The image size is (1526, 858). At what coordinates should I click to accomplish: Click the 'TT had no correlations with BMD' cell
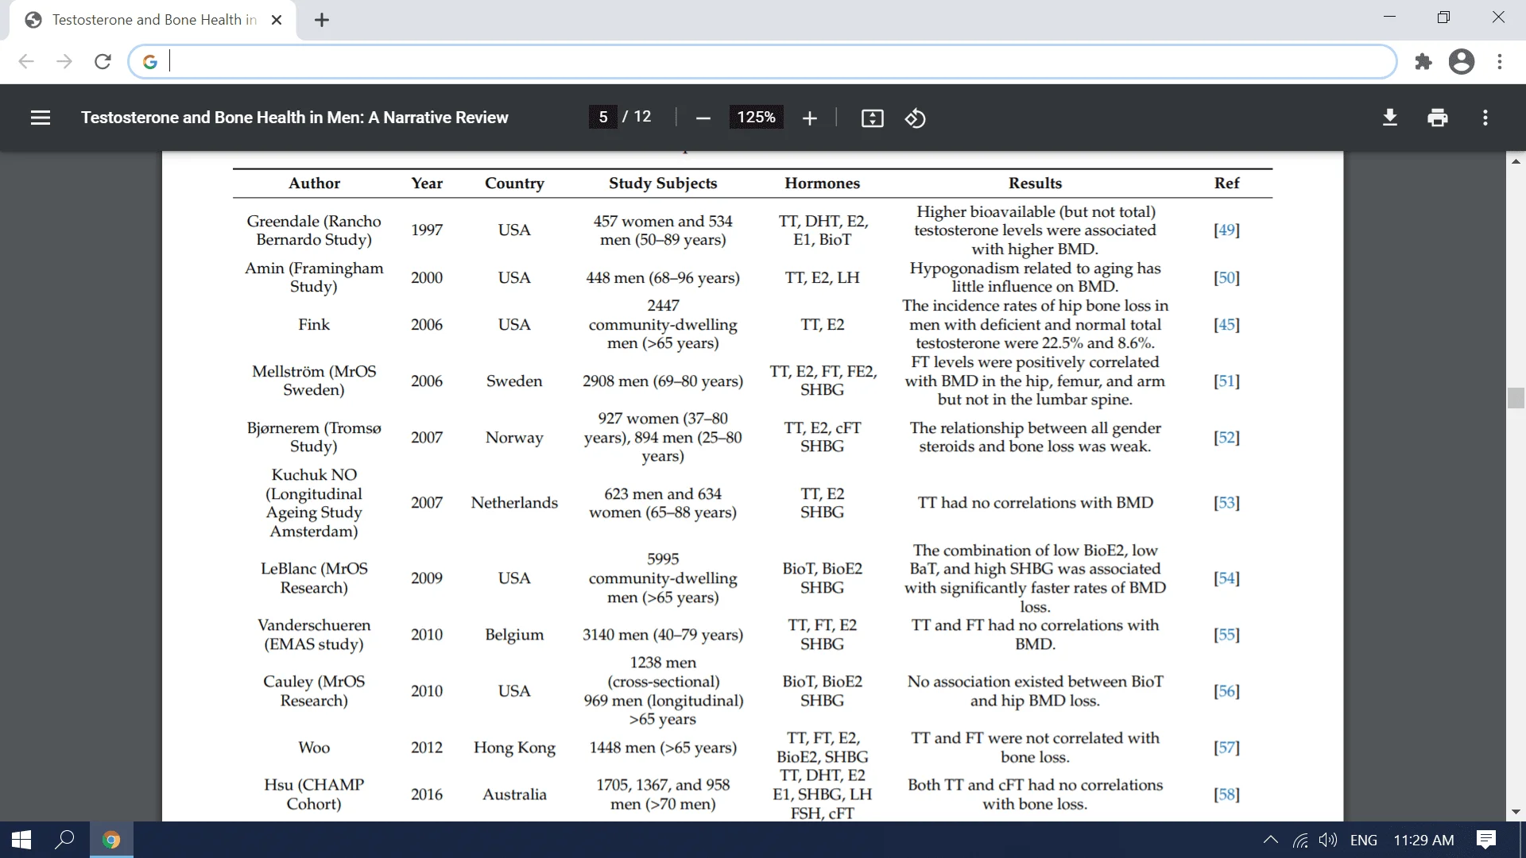pyautogui.click(x=1035, y=502)
